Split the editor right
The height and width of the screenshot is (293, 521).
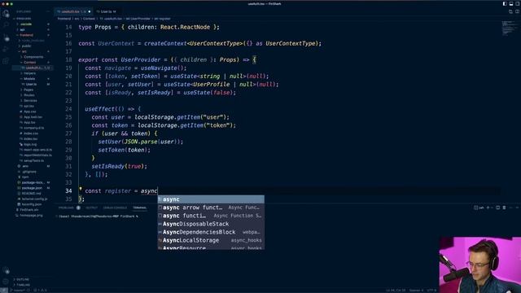(517, 11)
